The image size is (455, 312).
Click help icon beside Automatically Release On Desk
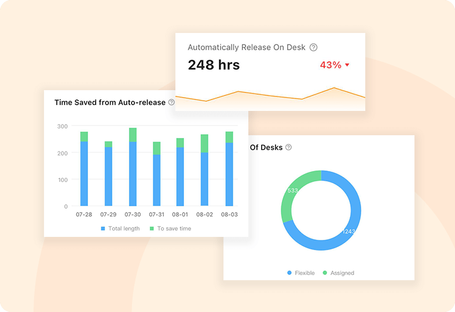coord(313,47)
